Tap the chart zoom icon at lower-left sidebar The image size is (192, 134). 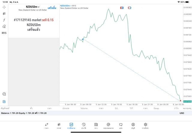click(4, 94)
